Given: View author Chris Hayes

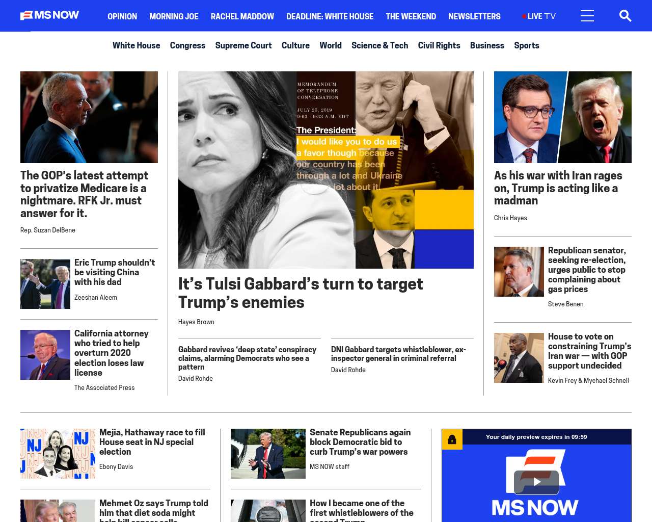Looking at the screenshot, I should (510, 218).
